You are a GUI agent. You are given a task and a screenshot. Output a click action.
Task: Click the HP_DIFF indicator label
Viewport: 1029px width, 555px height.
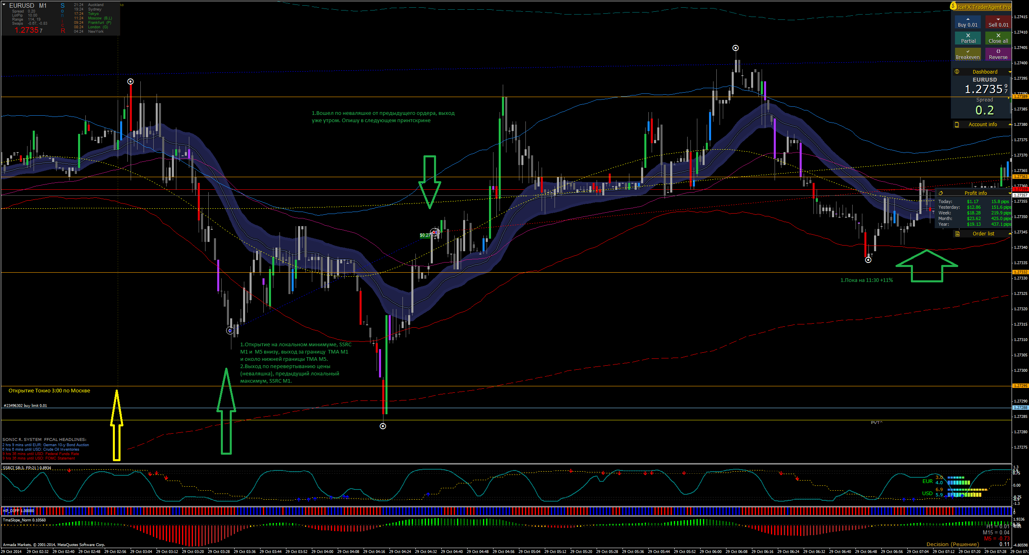point(18,511)
